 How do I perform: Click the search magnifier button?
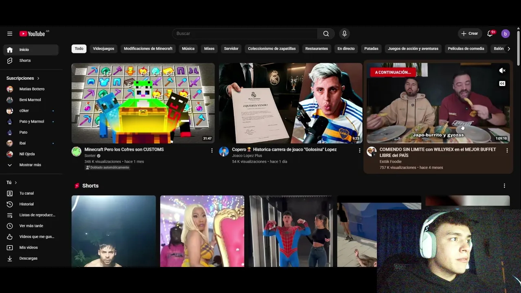(326, 34)
